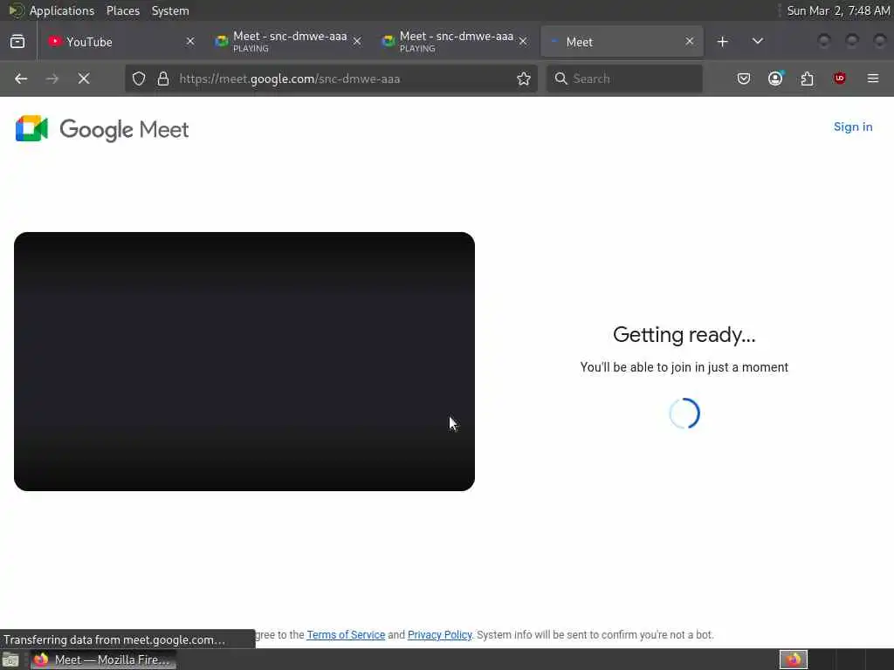The image size is (894, 670).
Task: Focus the Search field
Action: pos(624,79)
